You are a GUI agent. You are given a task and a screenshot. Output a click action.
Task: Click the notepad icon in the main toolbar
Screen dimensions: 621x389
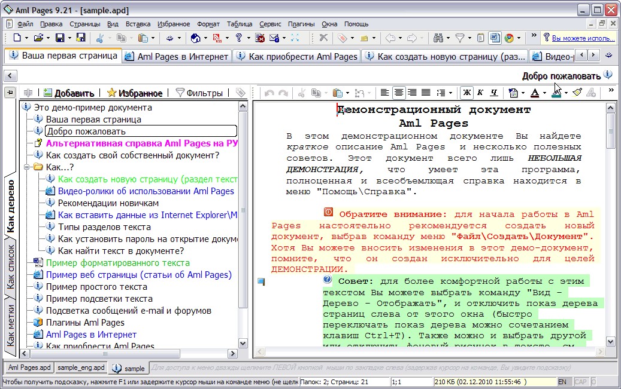click(480, 38)
